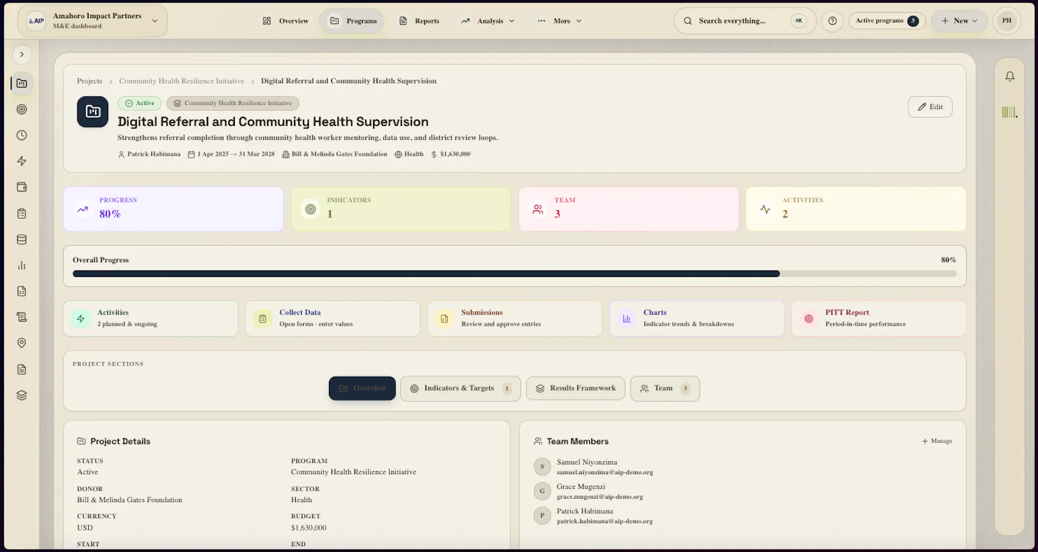The height and width of the screenshot is (552, 1038).
Task: Click the Progress card trend icon
Action: [x=82, y=209]
